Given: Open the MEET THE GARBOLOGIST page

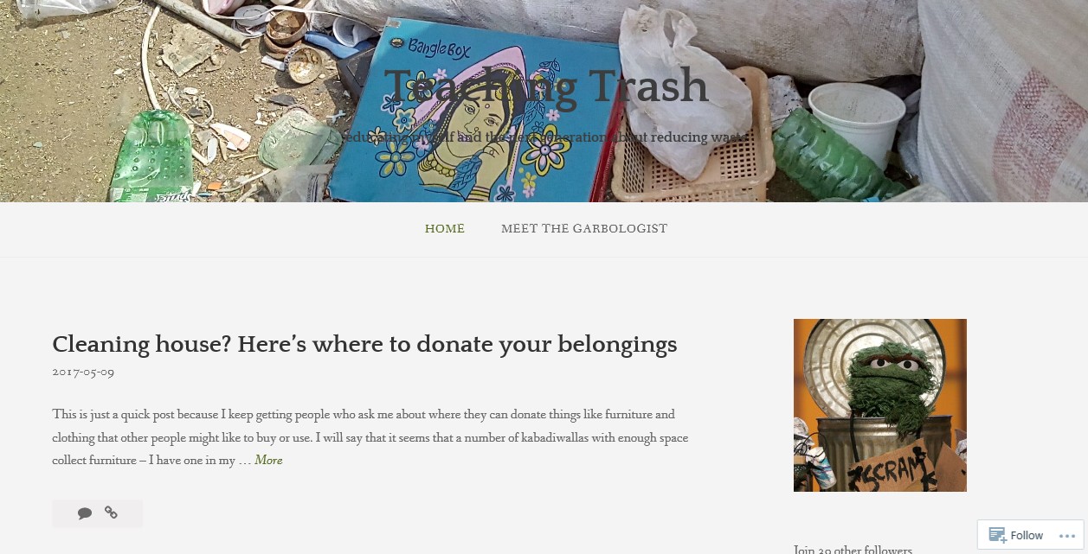Looking at the screenshot, I should pos(584,229).
